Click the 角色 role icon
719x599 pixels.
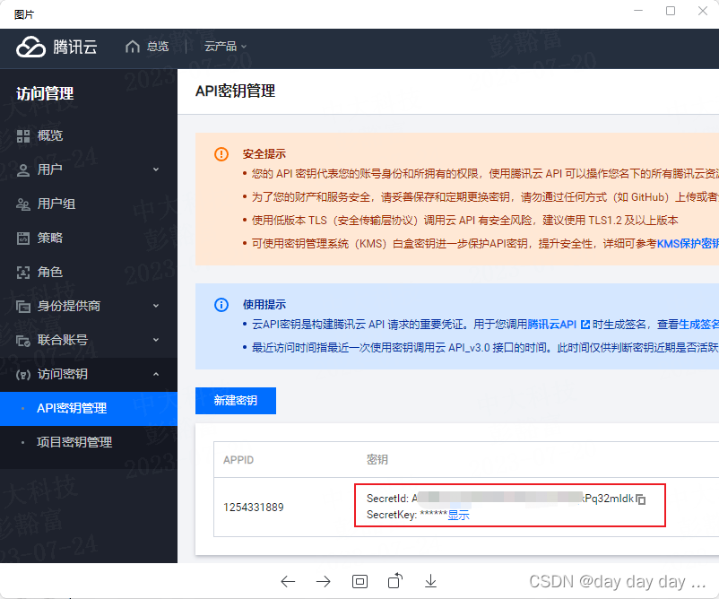(x=23, y=273)
